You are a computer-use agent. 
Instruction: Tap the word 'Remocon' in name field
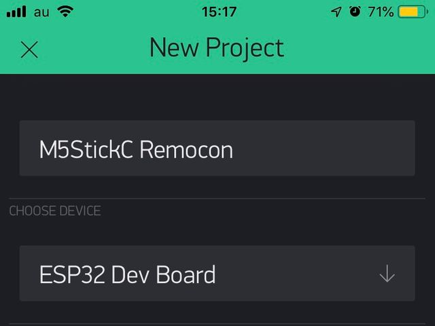point(186,149)
